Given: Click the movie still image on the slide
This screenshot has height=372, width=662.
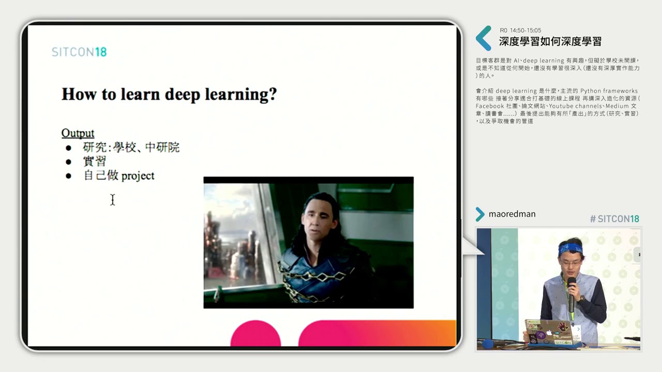Looking at the screenshot, I should coord(308,243).
